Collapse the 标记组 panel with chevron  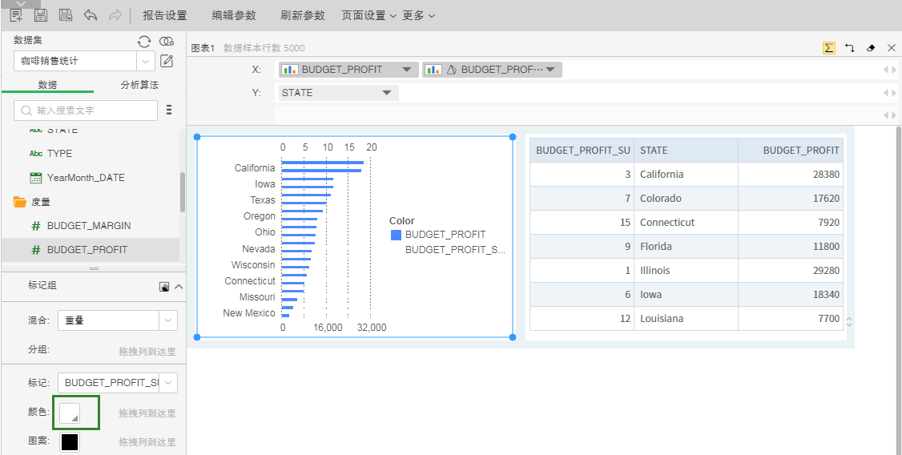tap(179, 286)
